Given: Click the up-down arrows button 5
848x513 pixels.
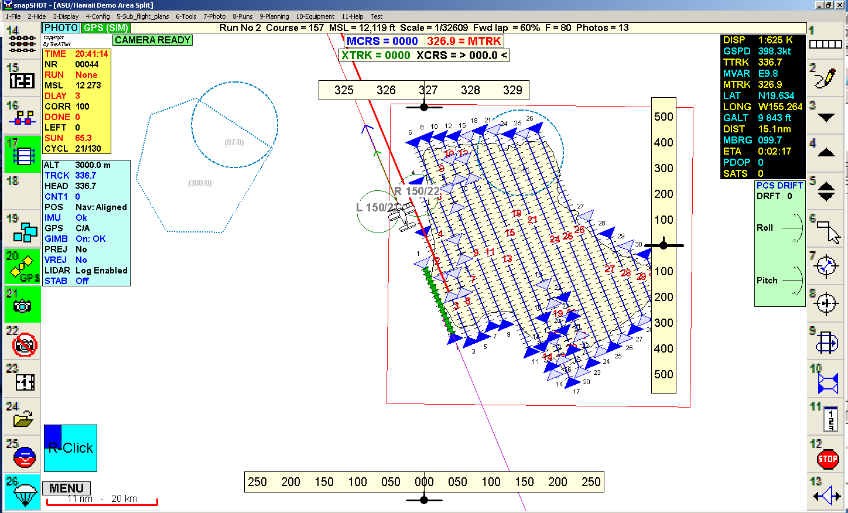Looking at the screenshot, I should tap(825, 191).
